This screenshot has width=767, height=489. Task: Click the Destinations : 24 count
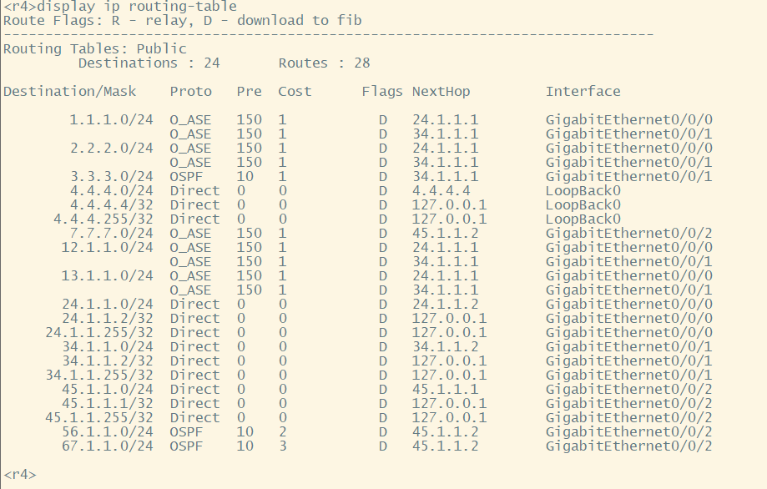pyautogui.click(x=149, y=63)
